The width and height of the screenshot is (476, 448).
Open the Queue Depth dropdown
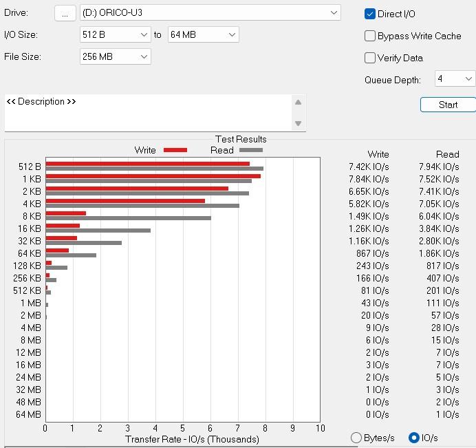(x=455, y=78)
